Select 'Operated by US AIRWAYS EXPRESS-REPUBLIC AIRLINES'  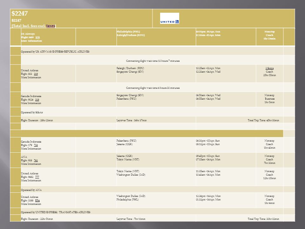pyautogui.click(x=55, y=52)
